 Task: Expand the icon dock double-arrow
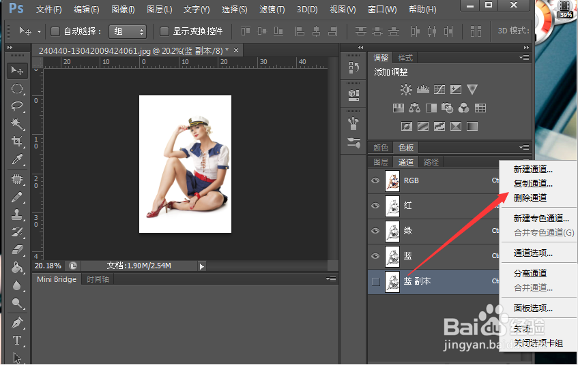pos(360,48)
